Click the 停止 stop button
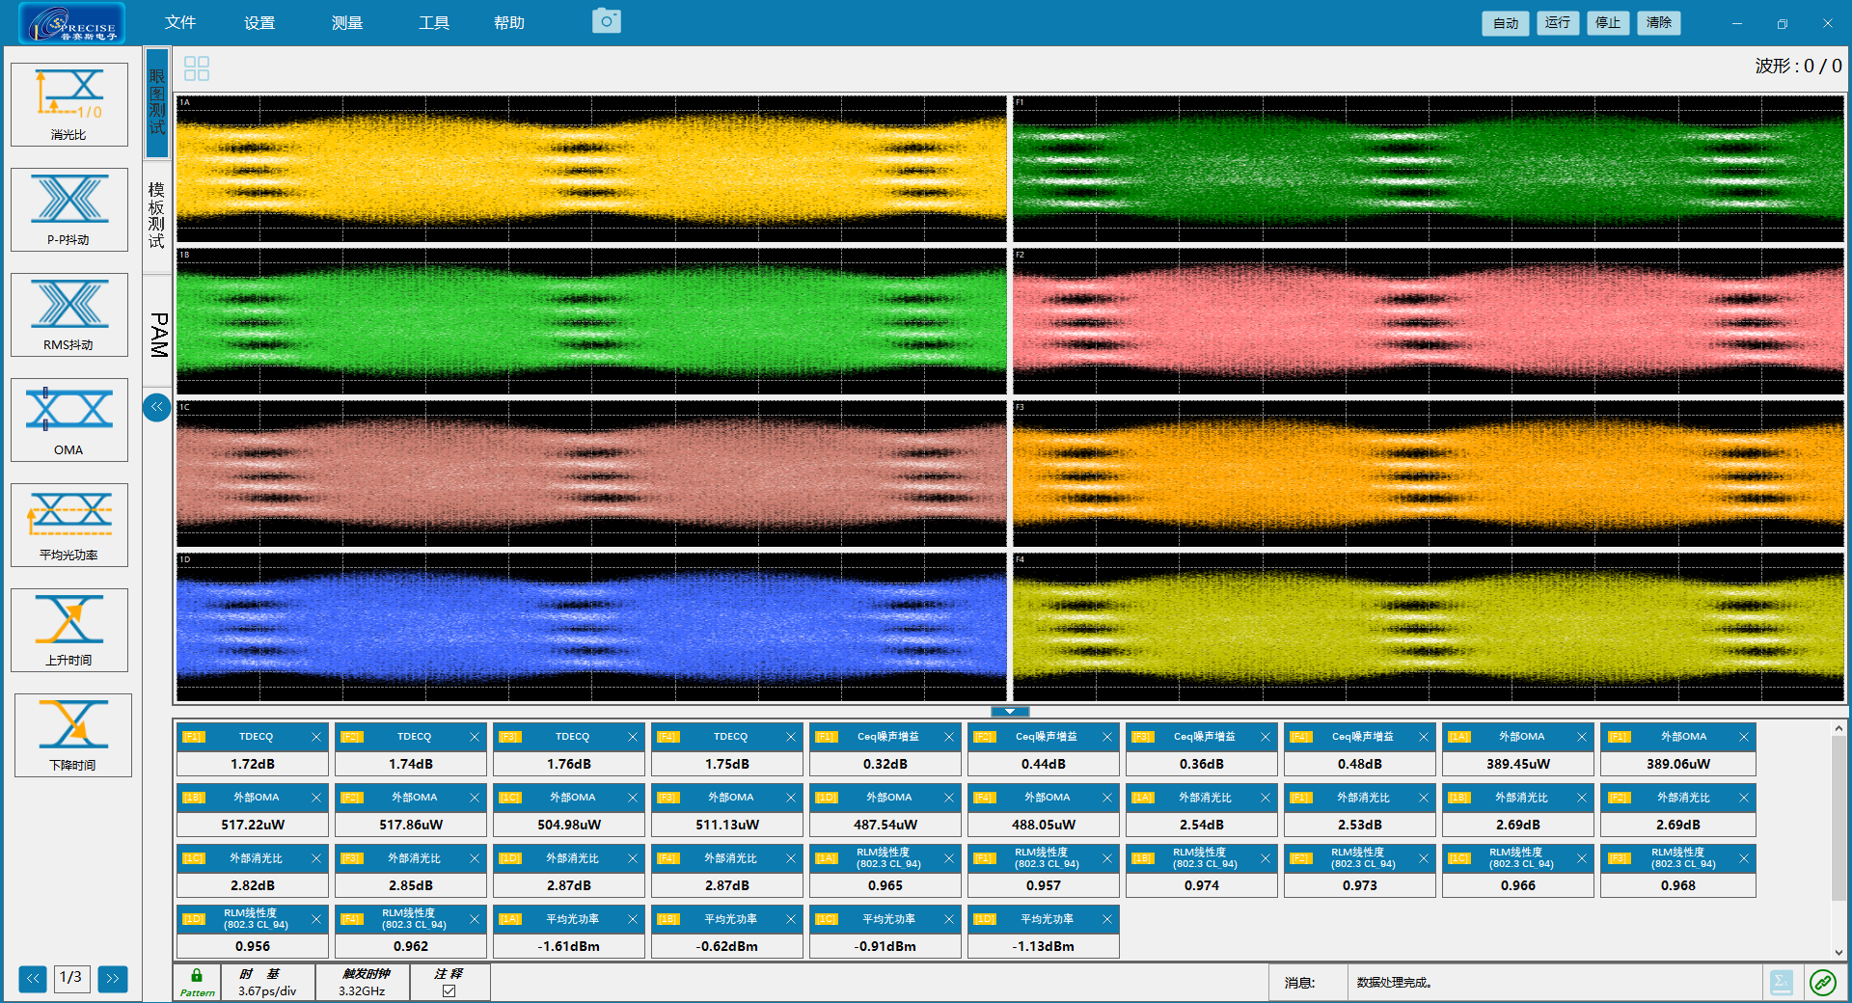Image resolution: width=1852 pixels, height=1003 pixels. [1608, 23]
